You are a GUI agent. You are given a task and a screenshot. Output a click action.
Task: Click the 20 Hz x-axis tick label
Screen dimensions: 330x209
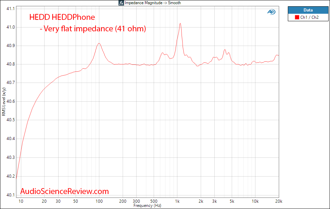click(x=44, y=201)
